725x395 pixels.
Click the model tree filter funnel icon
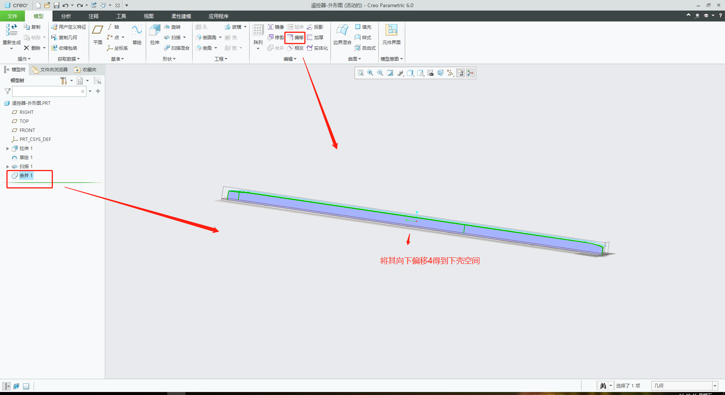[x=8, y=91]
